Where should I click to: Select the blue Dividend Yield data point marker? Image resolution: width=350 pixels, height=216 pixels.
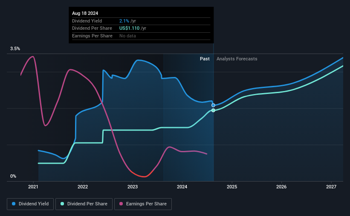(x=213, y=105)
